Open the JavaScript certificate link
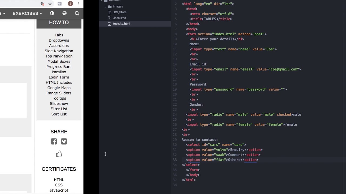The height and width of the screenshot is (194, 346). pyautogui.click(x=59, y=190)
